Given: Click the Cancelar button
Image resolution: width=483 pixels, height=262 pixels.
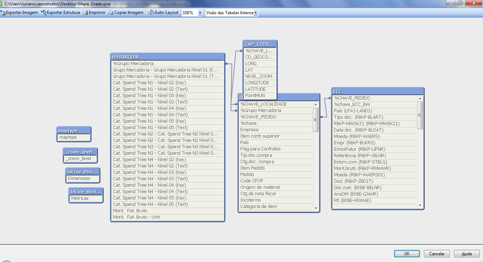Looking at the screenshot, I should tap(437, 254).
